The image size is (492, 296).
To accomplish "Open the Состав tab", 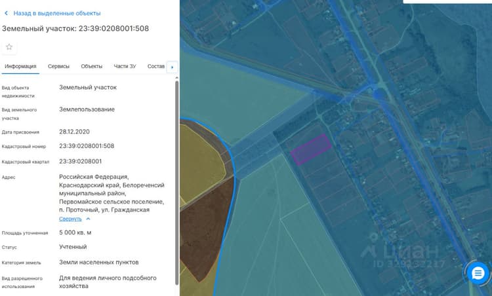I will 156,66.
